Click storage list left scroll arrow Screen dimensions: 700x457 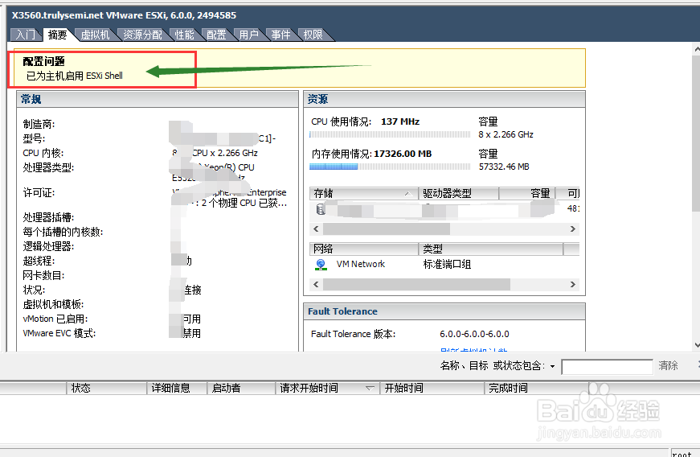(316, 228)
